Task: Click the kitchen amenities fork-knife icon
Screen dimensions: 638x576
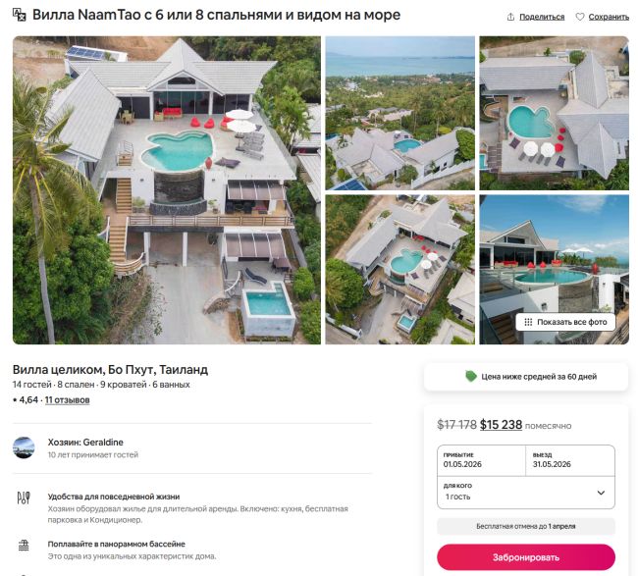Action: pos(24,497)
